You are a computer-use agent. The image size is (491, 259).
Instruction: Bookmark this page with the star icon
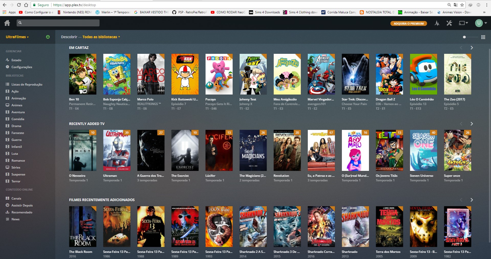coord(462,5)
